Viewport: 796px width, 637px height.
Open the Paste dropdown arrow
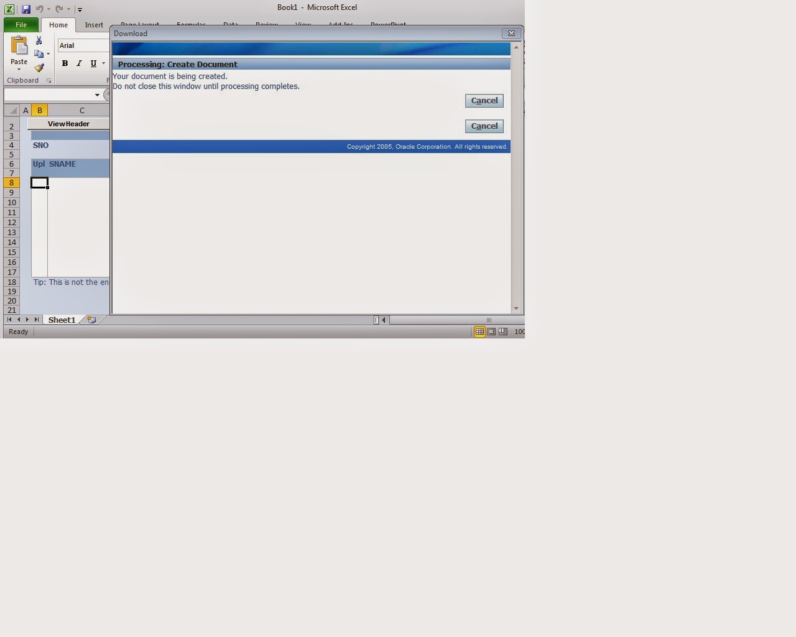coord(19,68)
